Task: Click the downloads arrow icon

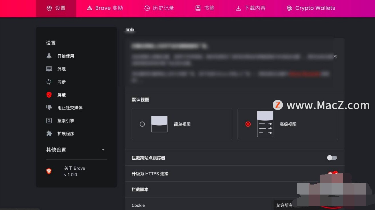Action: [x=238, y=8]
